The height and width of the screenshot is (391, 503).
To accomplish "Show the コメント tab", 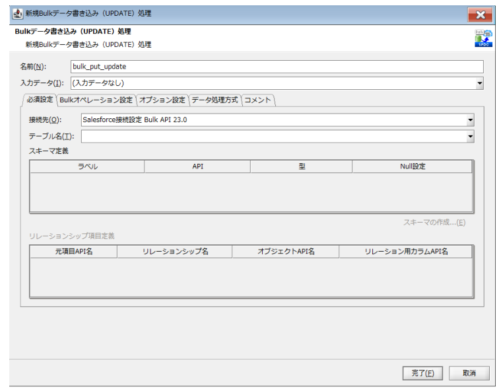I will pyautogui.click(x=257, y=100).
